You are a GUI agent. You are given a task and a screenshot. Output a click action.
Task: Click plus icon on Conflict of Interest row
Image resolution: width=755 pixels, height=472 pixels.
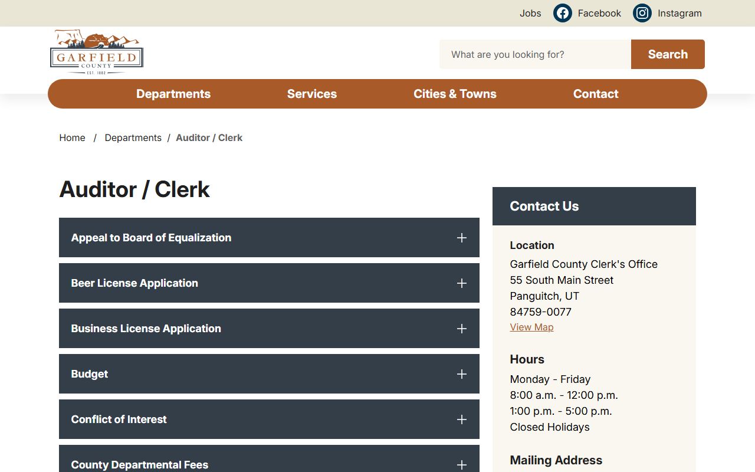pyautogui.click(x=462, y=419)
